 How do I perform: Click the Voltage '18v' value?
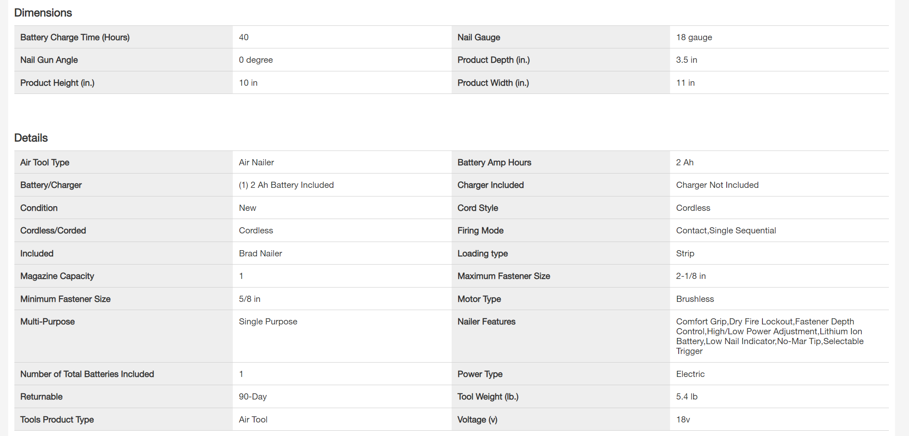click(x=683, y=420)
